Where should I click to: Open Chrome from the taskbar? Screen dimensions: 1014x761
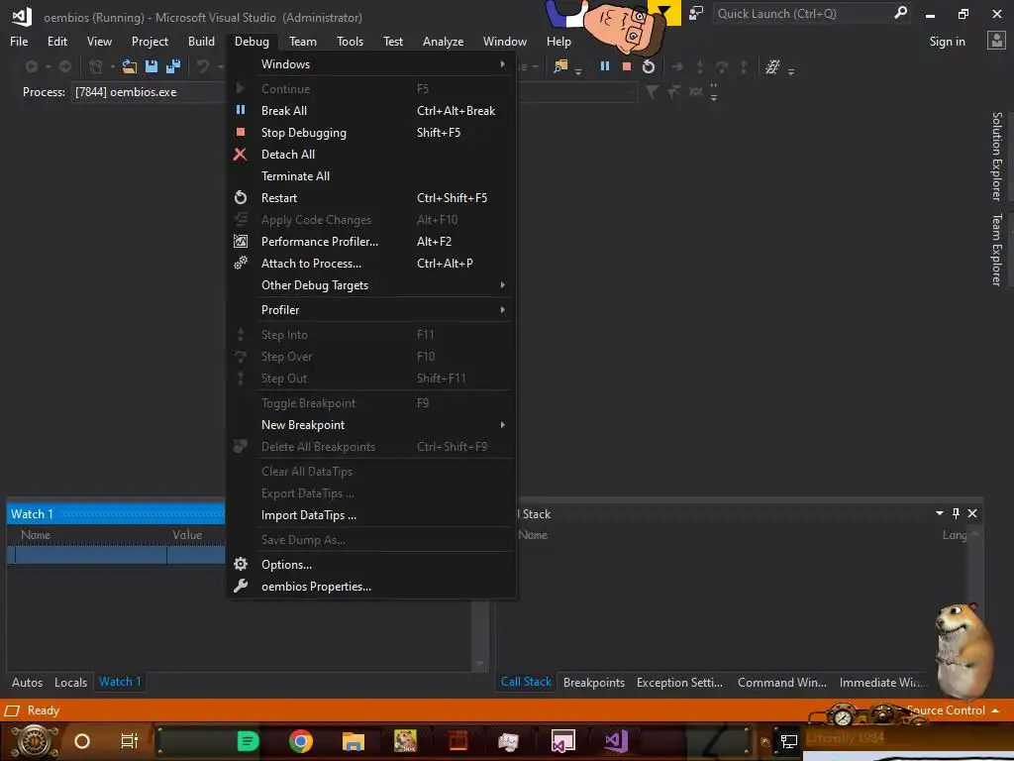301,741
